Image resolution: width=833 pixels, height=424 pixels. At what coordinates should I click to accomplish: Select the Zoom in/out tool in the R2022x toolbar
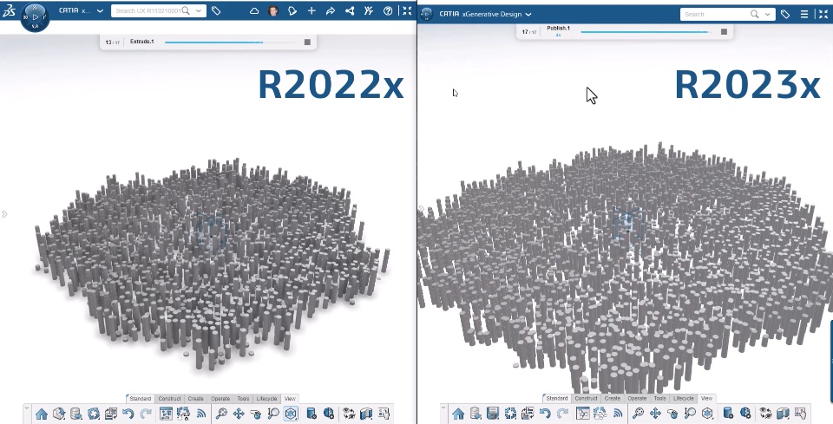point(273,414)
